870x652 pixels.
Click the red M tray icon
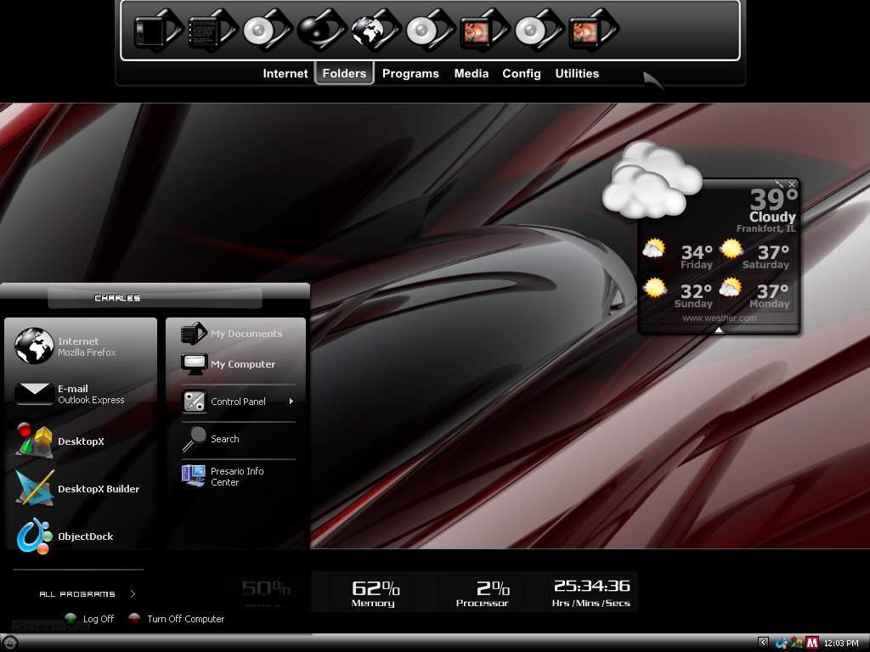(x=812, y=643)
